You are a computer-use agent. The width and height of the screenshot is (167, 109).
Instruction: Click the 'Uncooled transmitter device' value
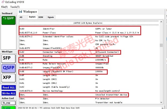(111, 95)
